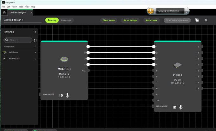Collapse the Devices panel with chevron
Image resolution: width=216 pixels, height=131 pixels.
click(35, 32)
